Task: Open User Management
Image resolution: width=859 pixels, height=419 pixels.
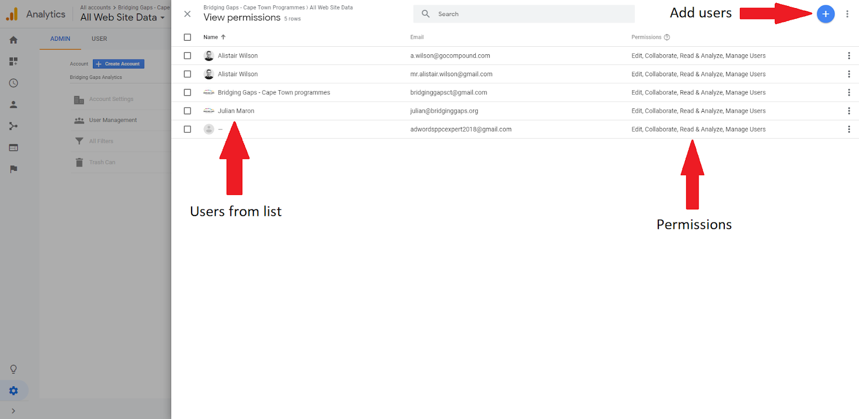Action: 113,120
